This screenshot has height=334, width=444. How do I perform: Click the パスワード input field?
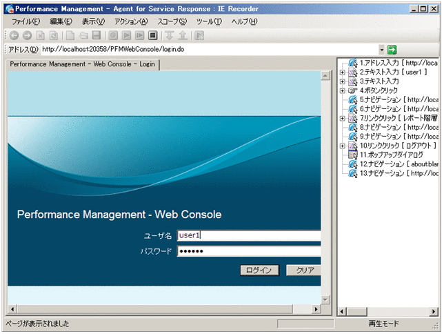click(x=249, y=251)
